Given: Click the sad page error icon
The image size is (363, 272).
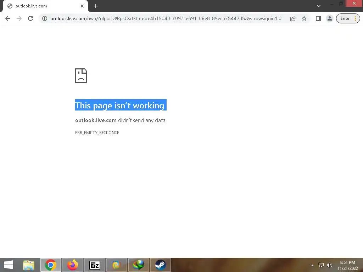Looking at the screenshot, I should (81, 76).
